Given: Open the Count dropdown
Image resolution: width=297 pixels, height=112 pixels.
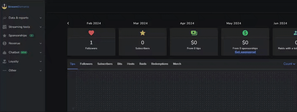Looking at the screenshot, I should [x=289, y=64].
